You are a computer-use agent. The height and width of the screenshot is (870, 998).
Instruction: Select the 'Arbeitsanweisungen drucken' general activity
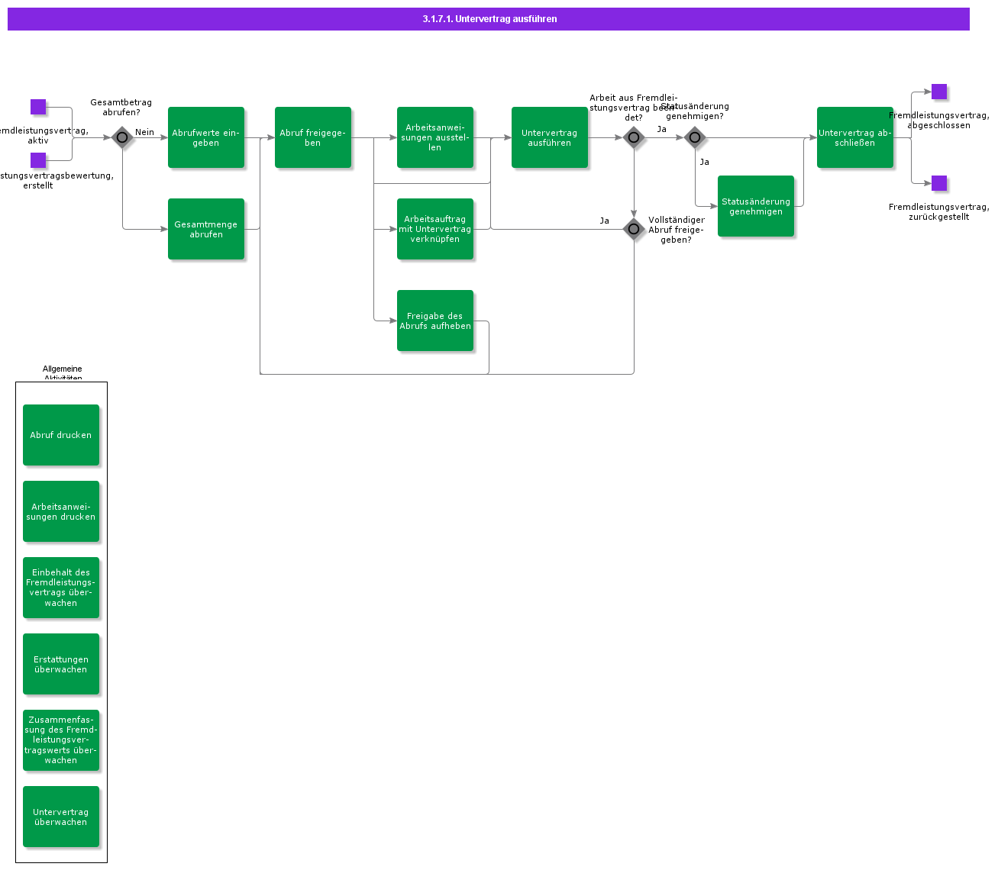point(61,511)
